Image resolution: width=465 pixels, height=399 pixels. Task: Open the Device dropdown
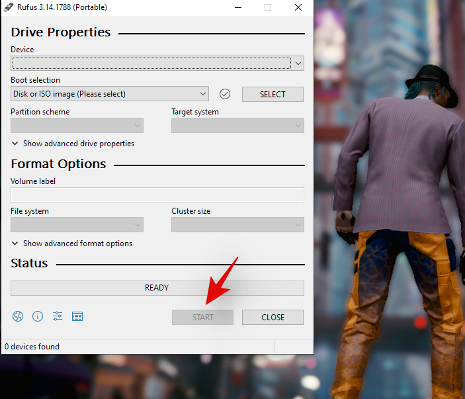(157, 64)
